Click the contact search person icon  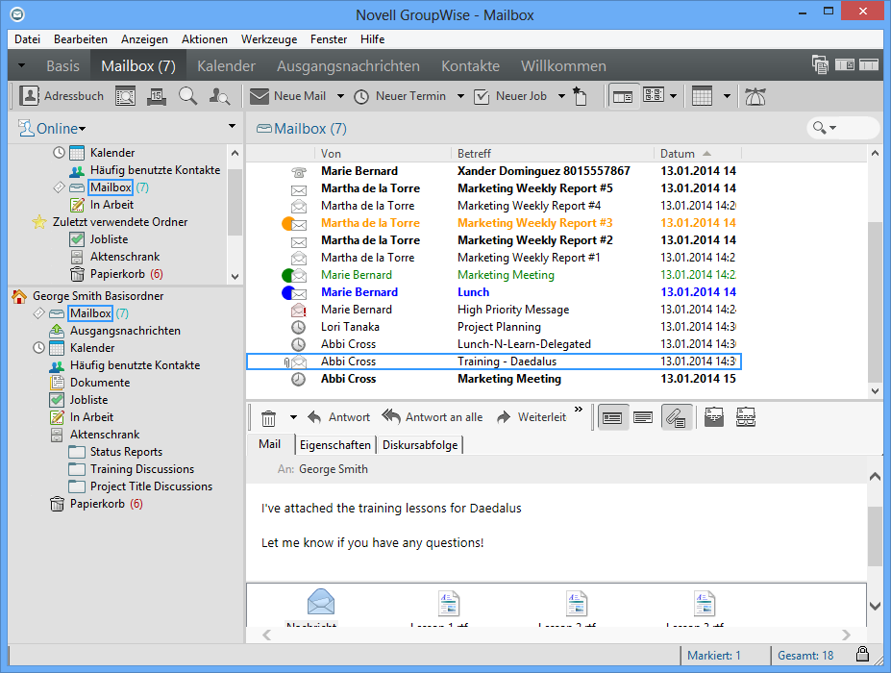(219, 96)
